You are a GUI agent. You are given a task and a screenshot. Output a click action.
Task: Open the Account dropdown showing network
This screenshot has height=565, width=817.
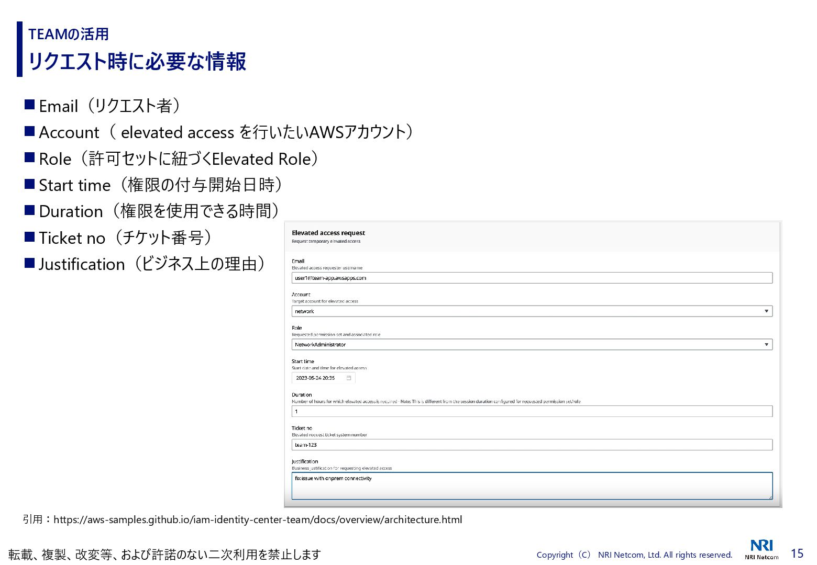(x=532, y=311)
